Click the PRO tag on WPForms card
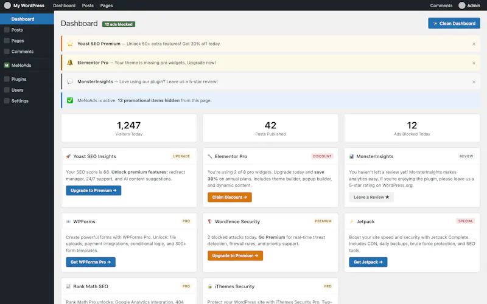Screen dimensions: 487x304 pyautogui.click(x=186, y=221)
